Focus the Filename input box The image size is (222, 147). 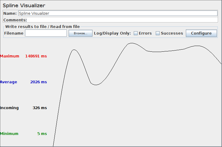pyautogui.click(x=46, y=33)
